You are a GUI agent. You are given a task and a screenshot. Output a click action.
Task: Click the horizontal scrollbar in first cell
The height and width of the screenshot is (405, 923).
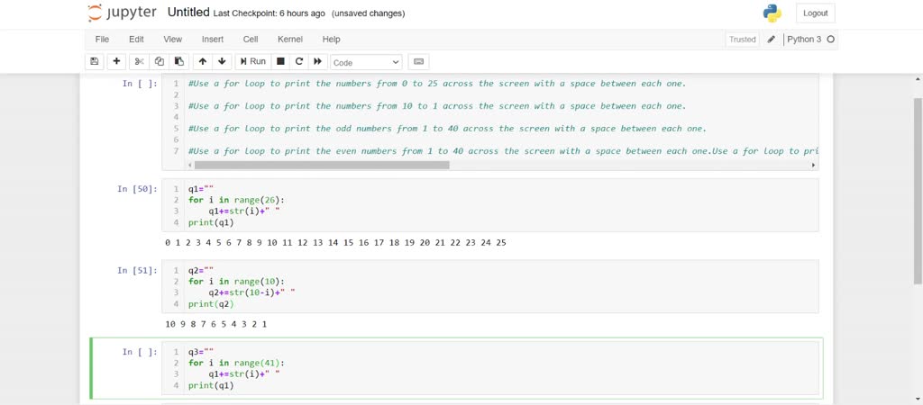click(x=322, y=166)
